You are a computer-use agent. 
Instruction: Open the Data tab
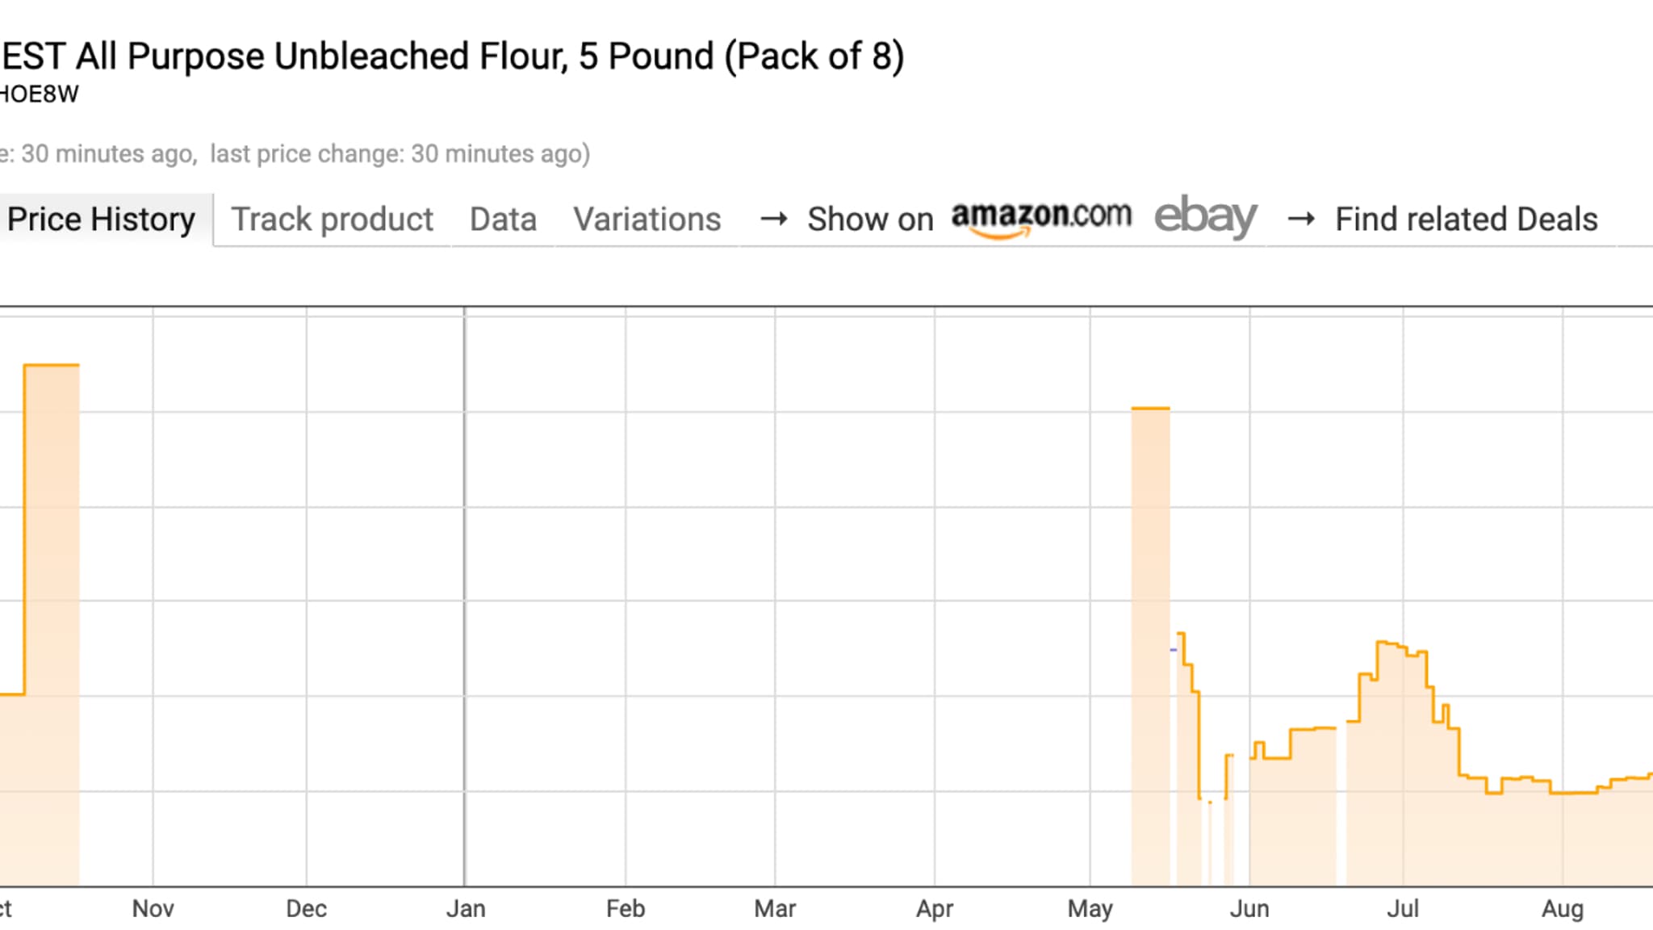pos(503,220)
